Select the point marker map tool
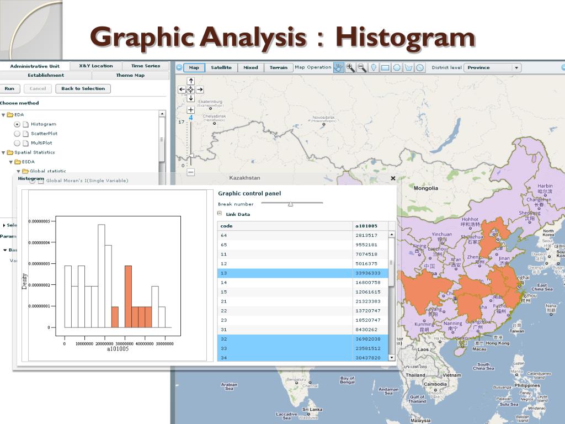Image resolution: width=565 pixels, height=424 pixels. (374, 67)
